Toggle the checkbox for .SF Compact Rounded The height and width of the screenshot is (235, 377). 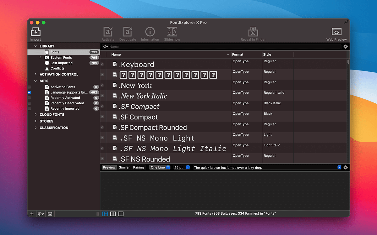point(102,127)
